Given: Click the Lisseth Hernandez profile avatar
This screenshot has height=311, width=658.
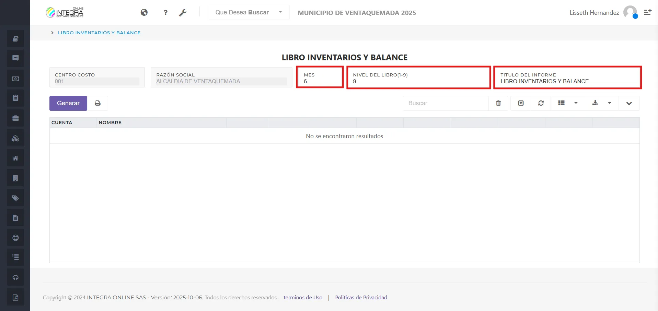Looking at the screenshot, I should [630, 12].
